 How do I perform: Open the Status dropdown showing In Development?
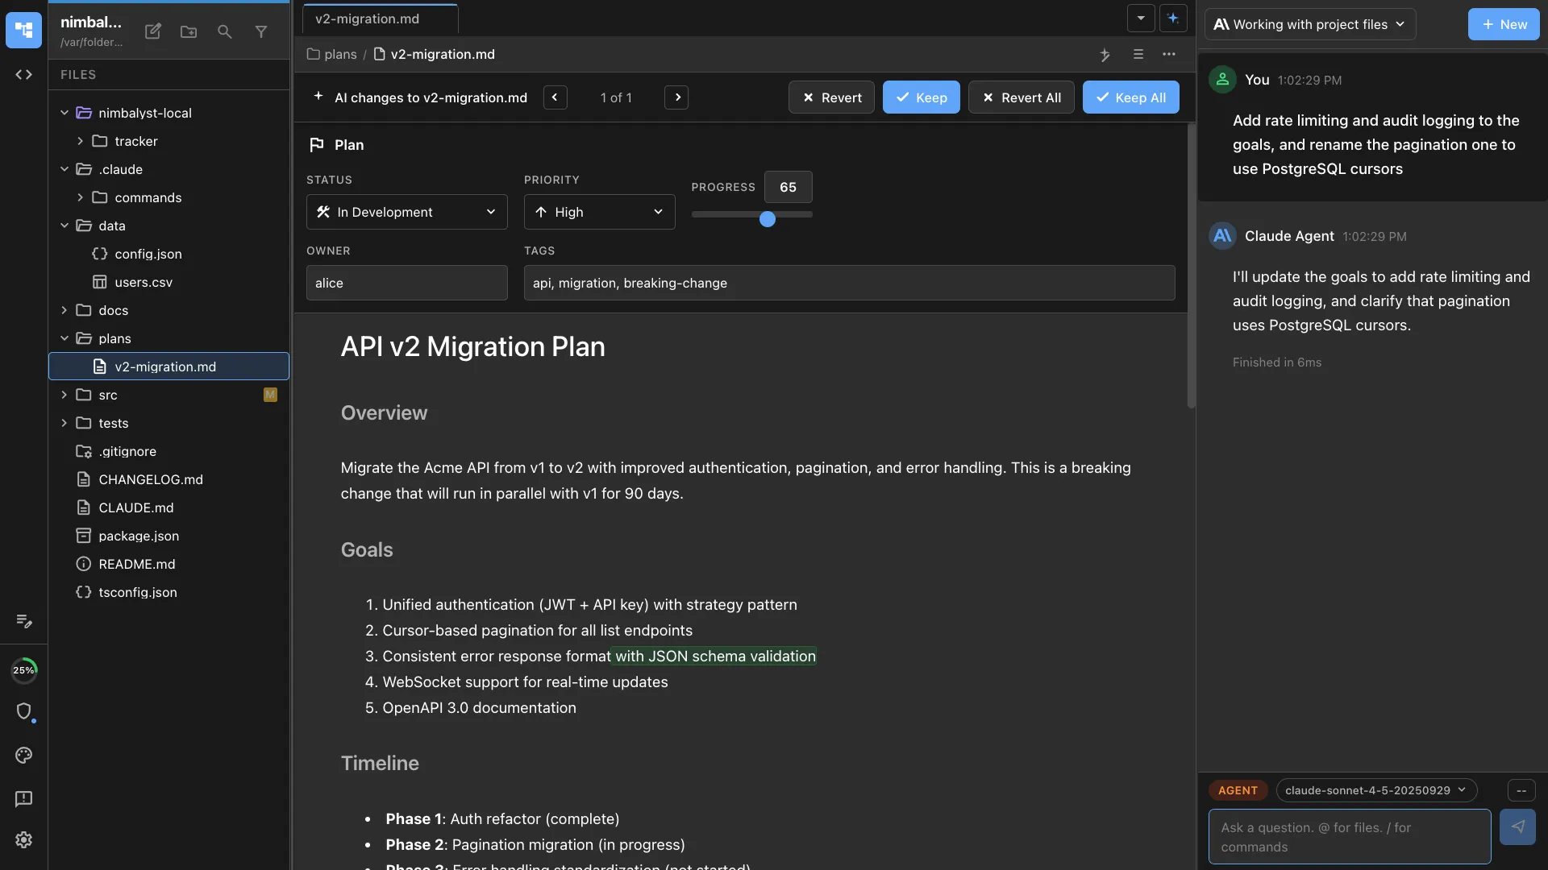pyautogui.click(x=406, y=212)
